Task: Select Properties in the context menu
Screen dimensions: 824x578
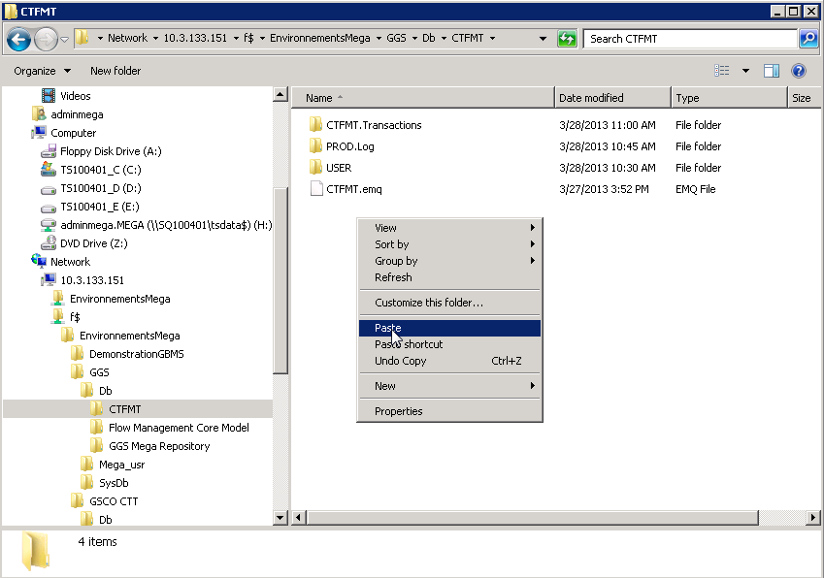Action: coord(399,411)
